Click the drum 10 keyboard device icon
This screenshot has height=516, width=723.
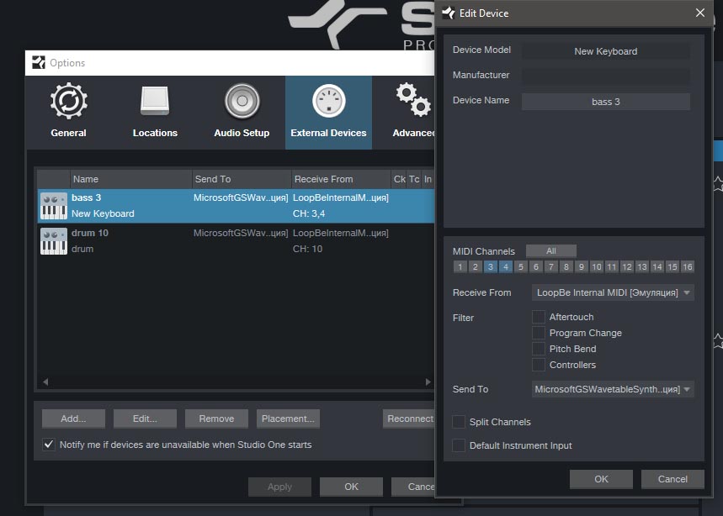54,240
